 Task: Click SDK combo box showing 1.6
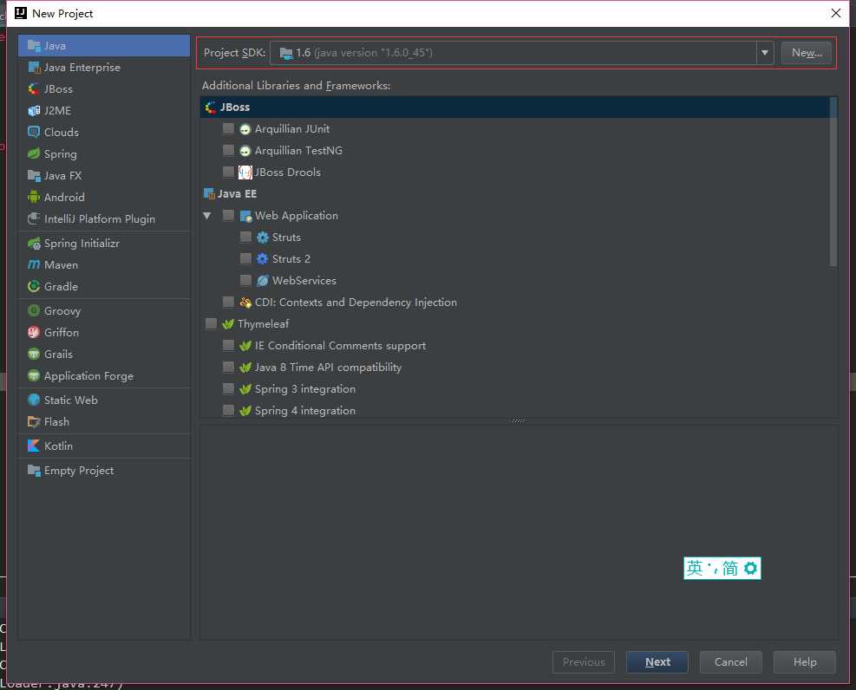click(522, 53)
